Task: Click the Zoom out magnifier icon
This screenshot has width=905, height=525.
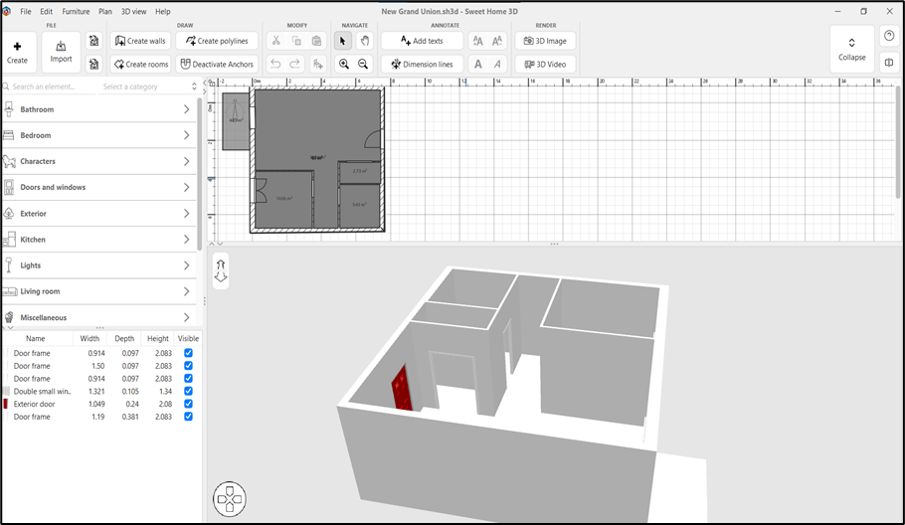Action: pyautogui.click(x=363, y=64)
